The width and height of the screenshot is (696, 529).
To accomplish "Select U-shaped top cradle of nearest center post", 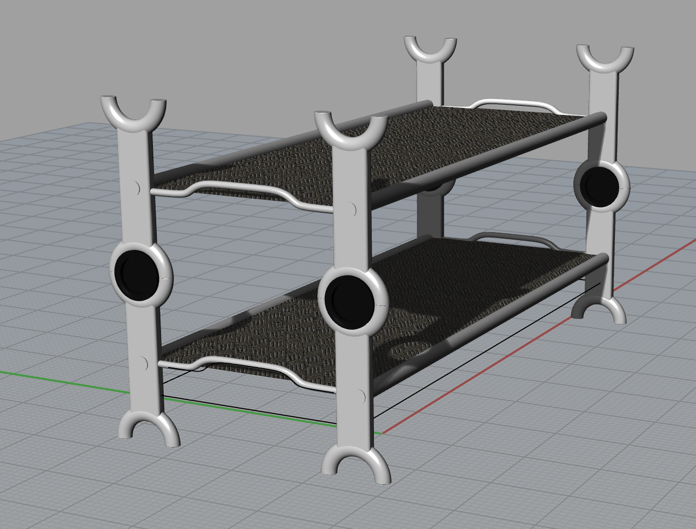I will pos(351,133).
